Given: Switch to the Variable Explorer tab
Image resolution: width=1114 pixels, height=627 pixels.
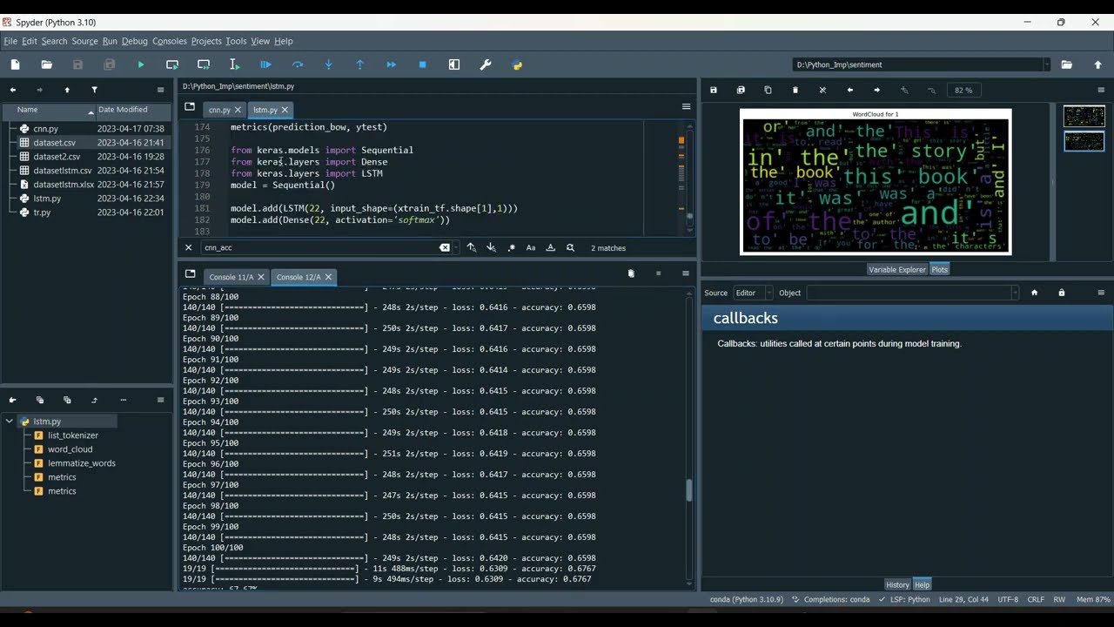Looking at the screenshot, I should (896, 269).
